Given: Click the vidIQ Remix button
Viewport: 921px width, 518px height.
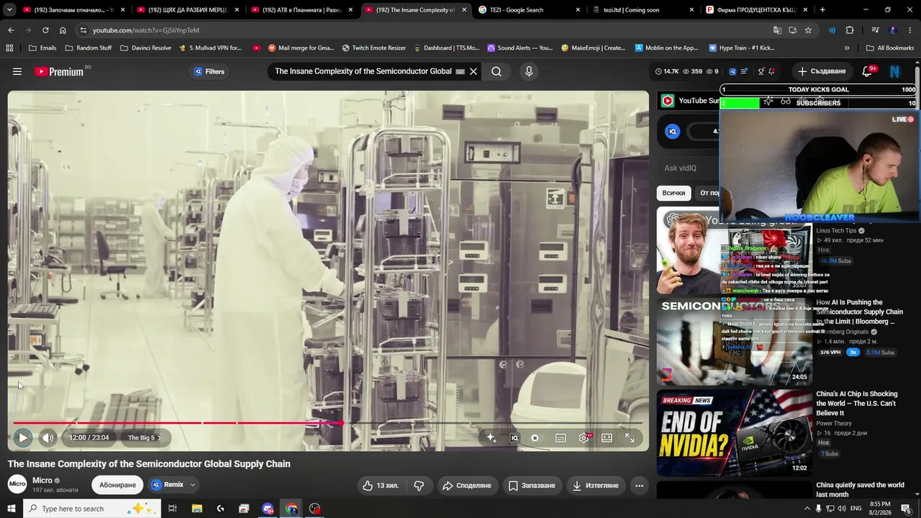Looking at the screenshot, I should point(167,485).
